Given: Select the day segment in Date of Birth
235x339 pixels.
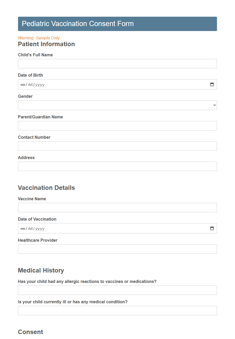Looking at the screenshot, I should tap(30, 84).
